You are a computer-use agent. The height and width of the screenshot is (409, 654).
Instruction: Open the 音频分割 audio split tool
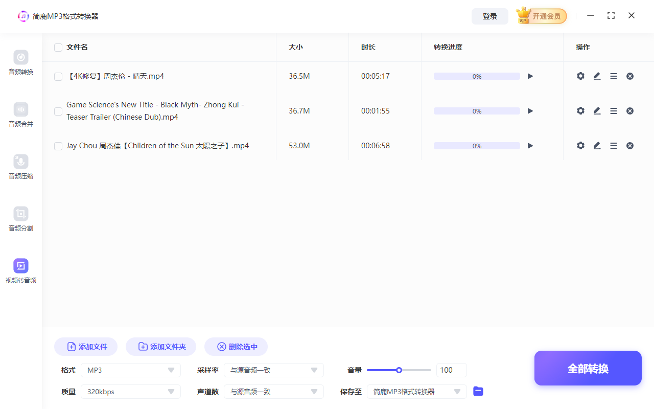tap(20, 219)
